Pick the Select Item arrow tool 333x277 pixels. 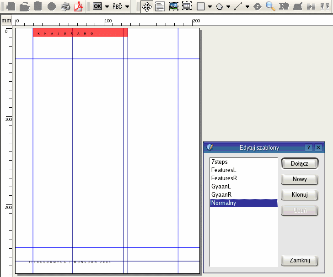[147, 6]
